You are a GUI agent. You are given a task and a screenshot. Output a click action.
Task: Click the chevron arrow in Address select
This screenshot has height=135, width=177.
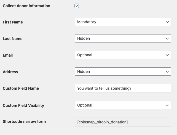167,72
